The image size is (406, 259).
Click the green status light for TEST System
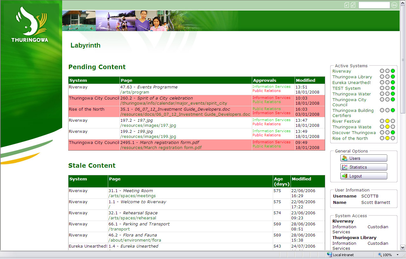coord(393,88)
